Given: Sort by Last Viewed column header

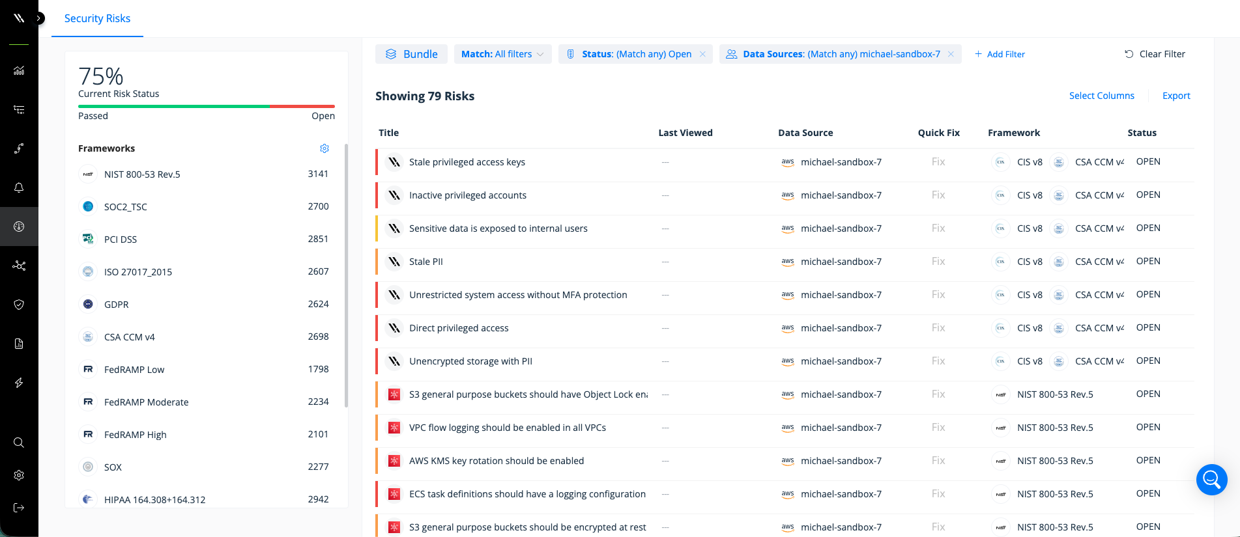Looking at the screenshot, I should (x=685, y=133).
